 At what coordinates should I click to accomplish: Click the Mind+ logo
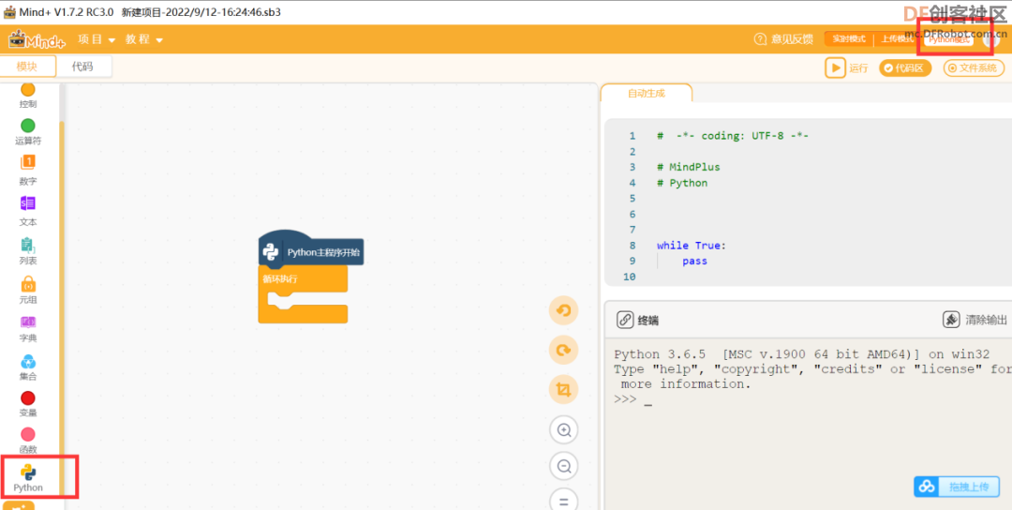coord(37,39)
